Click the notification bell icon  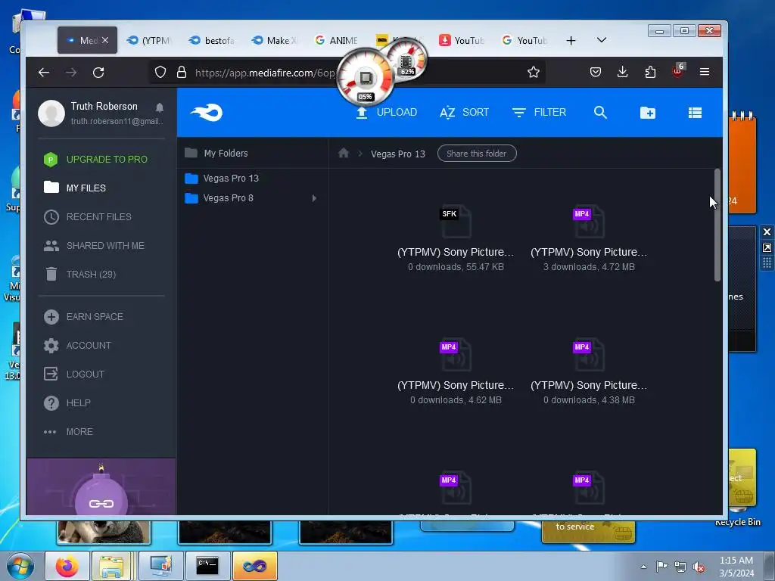[159, 107]
